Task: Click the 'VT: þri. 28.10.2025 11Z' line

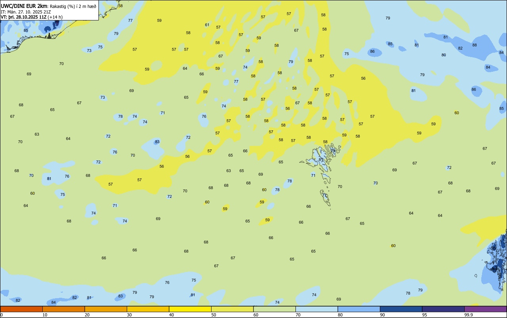Action: coord(23,17)
